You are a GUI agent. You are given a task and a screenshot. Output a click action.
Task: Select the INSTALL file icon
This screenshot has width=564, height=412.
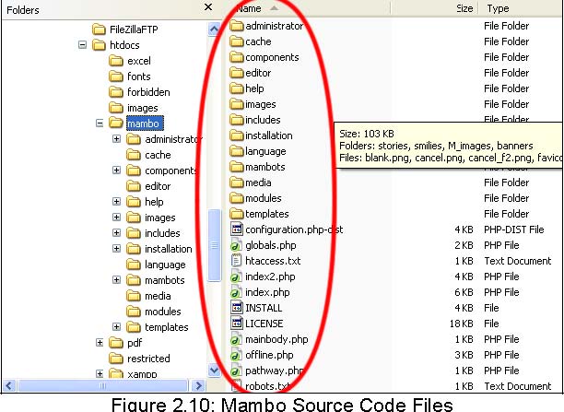pos(236,308)
